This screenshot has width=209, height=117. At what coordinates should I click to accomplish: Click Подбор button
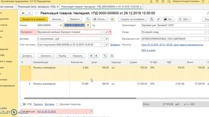coord(62,56)
